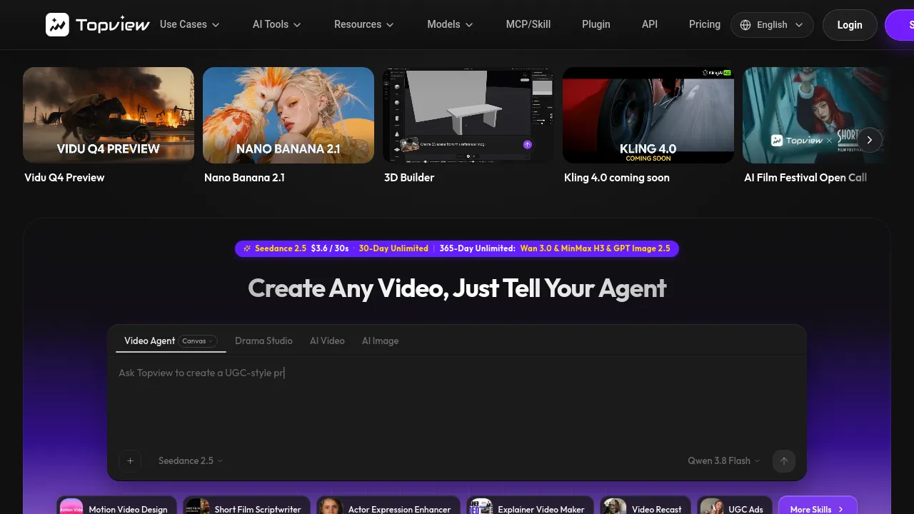Image resolution: width=914 pixels, height=514 pixels.
Task: Click the carousel next arrow
Action: [x=869, y=140]
